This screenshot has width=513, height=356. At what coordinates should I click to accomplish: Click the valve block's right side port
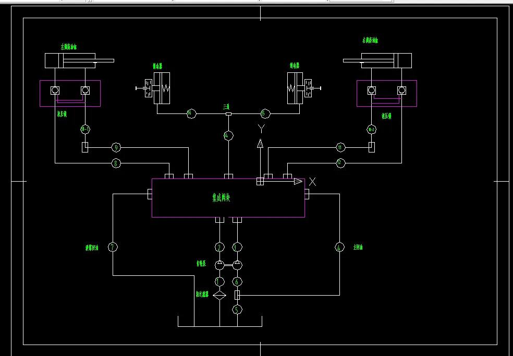click(x=307, y=194)
